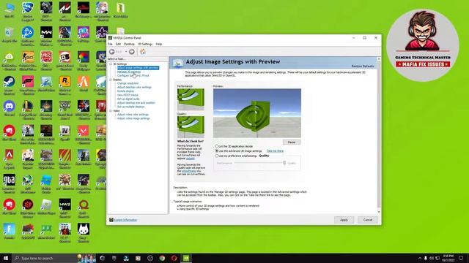Open Adjust desktop color settings task
Screen dimensions: 469x263
[x=134, y=87]
